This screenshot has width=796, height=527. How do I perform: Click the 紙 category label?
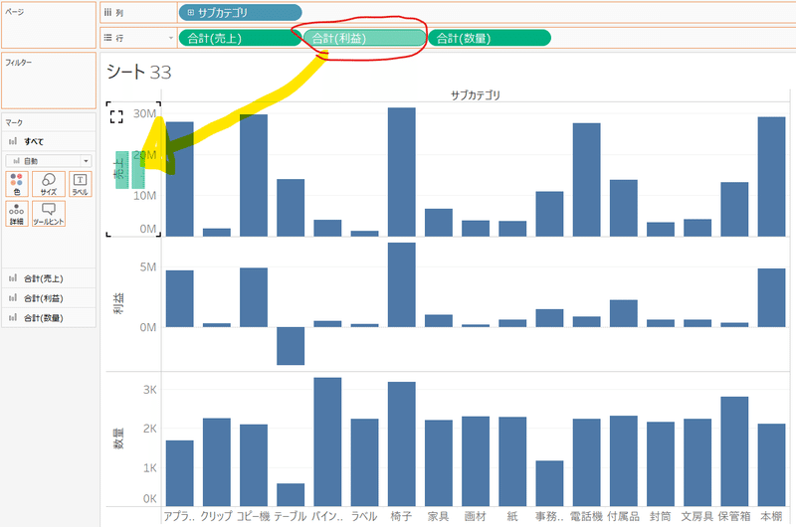coord(512,516)
